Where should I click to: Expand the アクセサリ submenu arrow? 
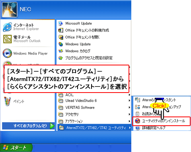coord(129,114)
